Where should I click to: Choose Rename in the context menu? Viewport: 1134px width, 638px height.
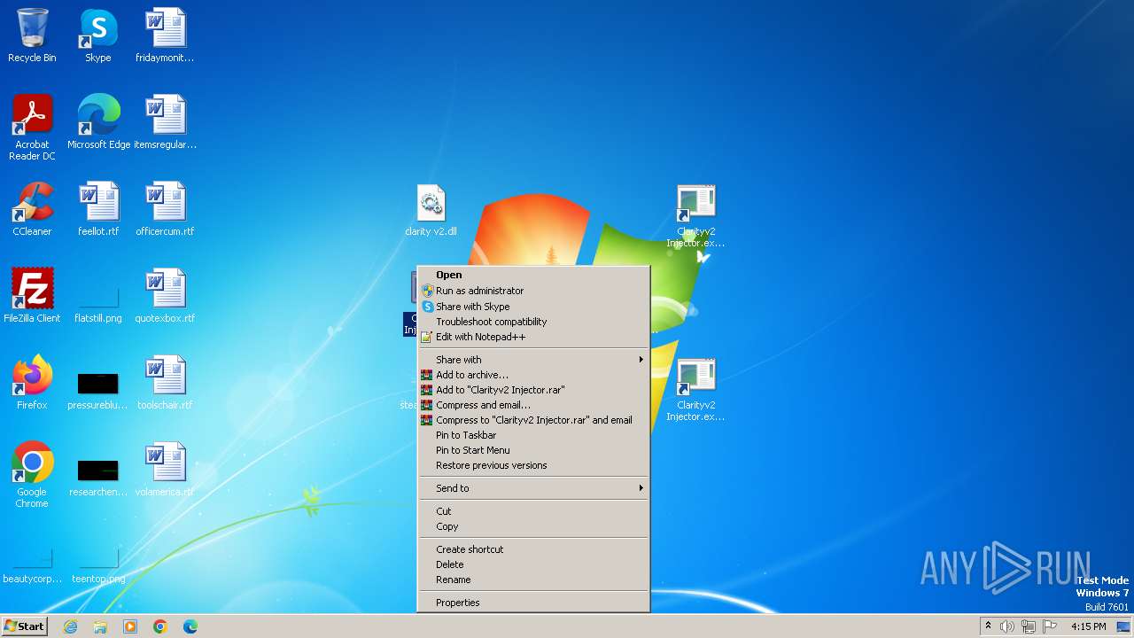(533, 580)
